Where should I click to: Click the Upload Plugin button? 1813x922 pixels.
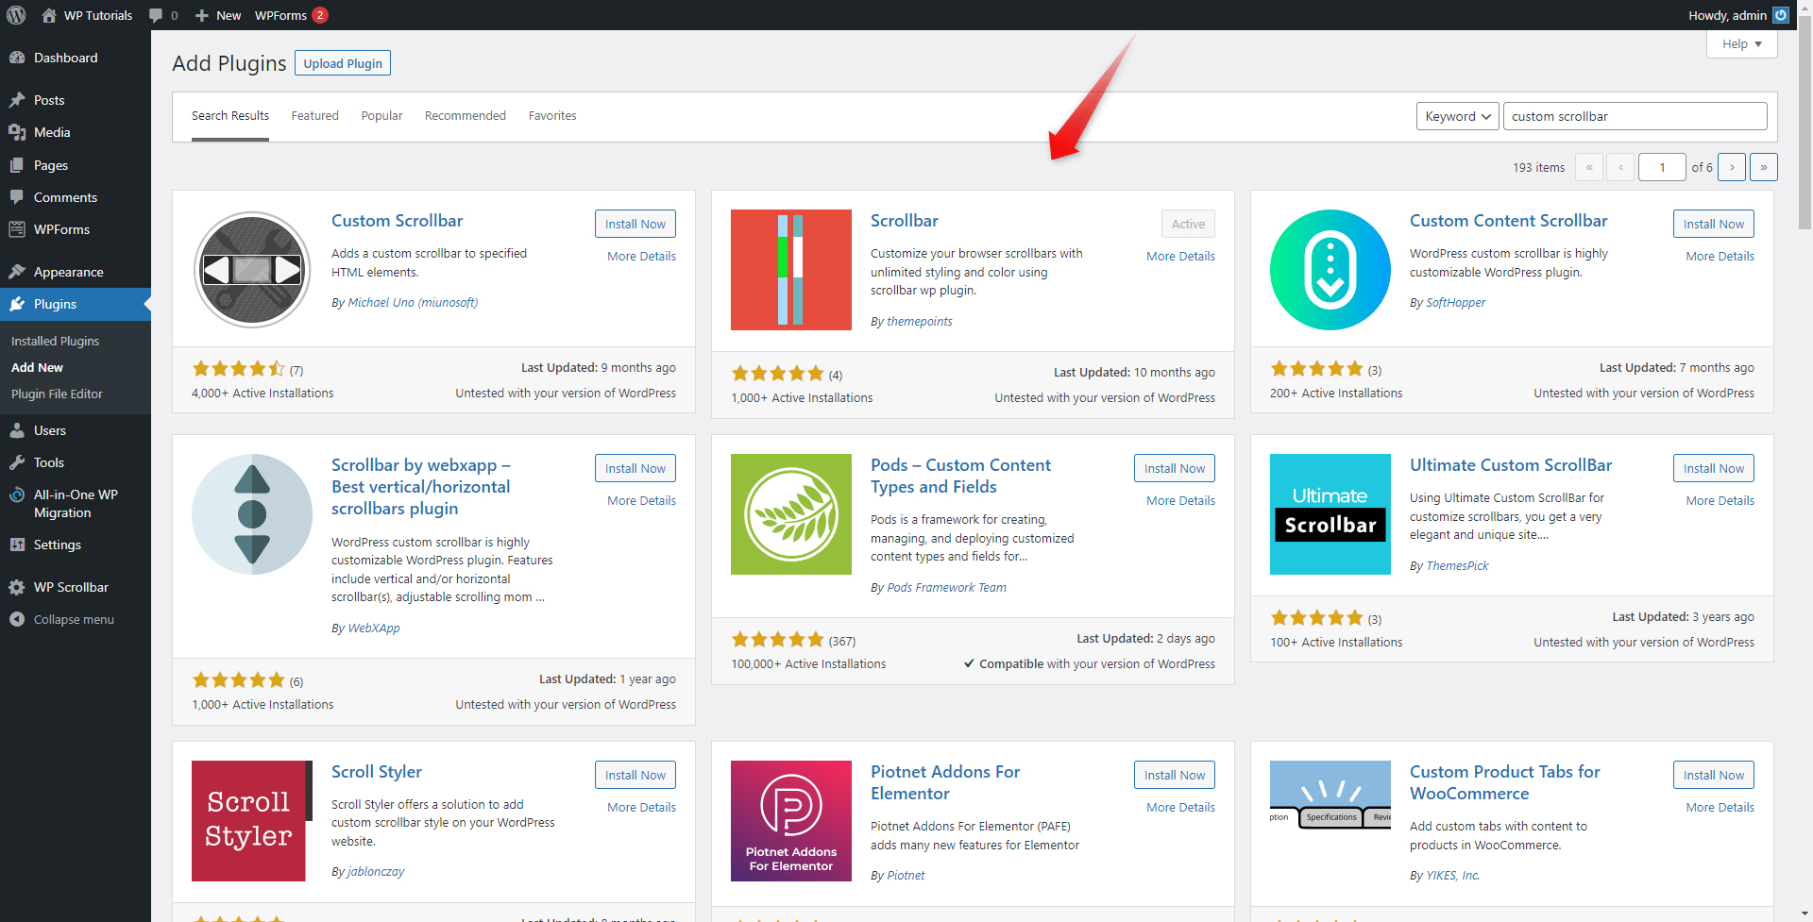342,62
